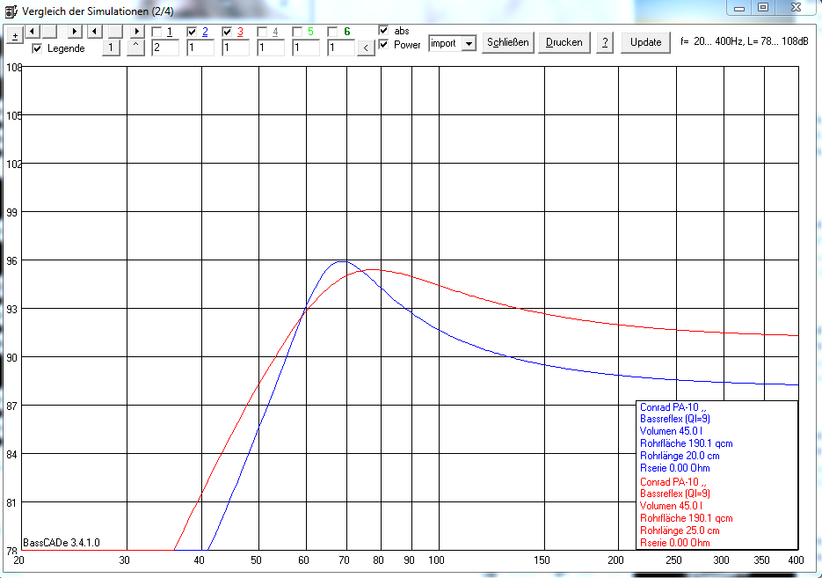
Task: Click the input field under simulation 1
Action: 165,48
